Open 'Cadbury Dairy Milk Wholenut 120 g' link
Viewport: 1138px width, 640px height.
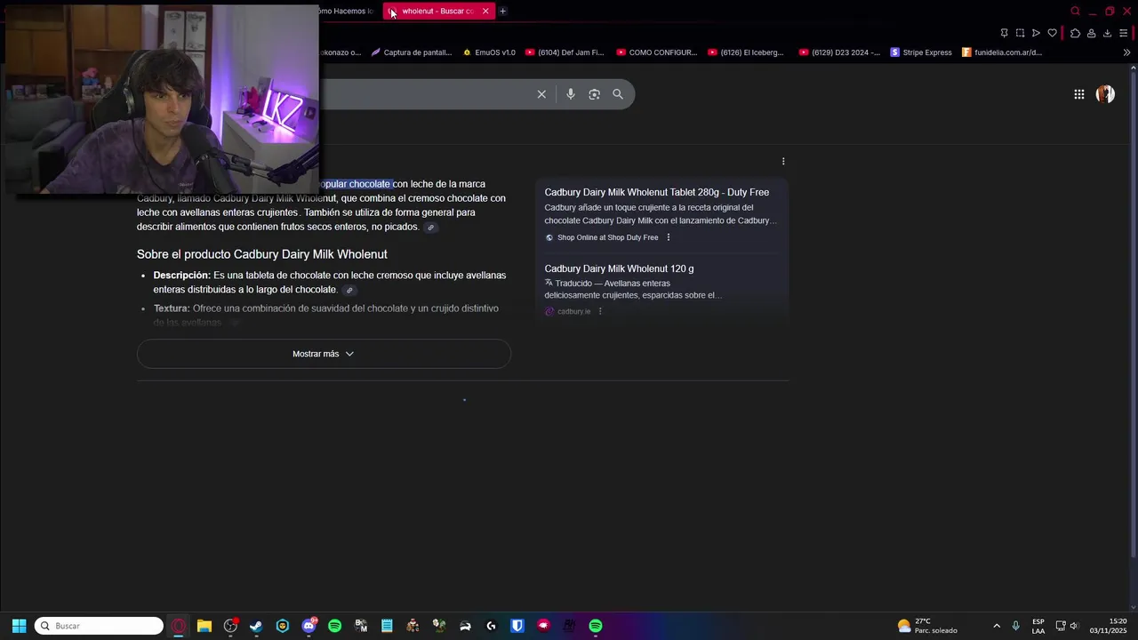(x=619, y=268)
